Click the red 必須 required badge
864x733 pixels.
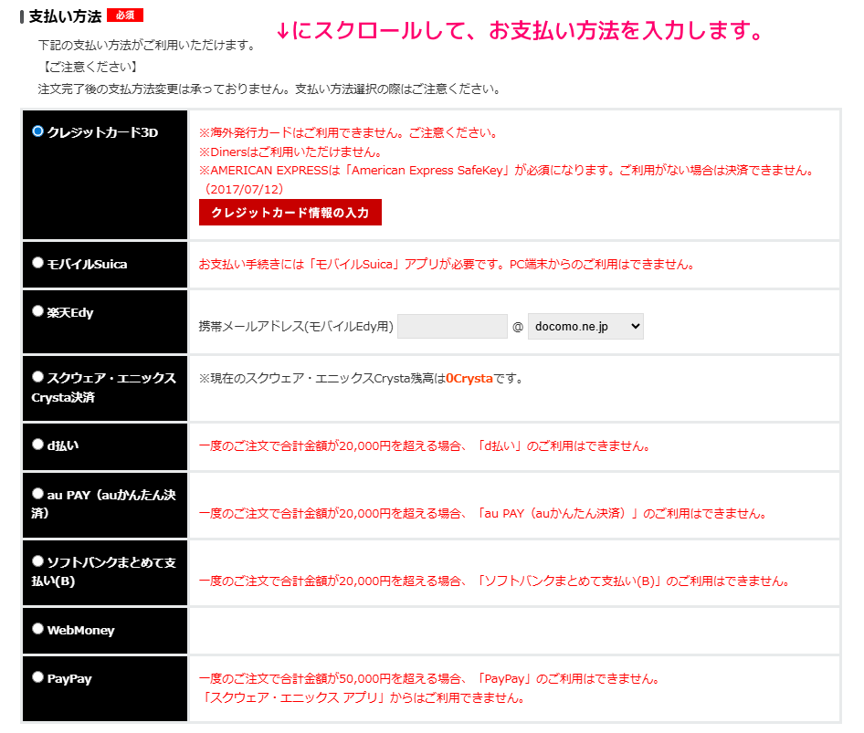[125, 13]
